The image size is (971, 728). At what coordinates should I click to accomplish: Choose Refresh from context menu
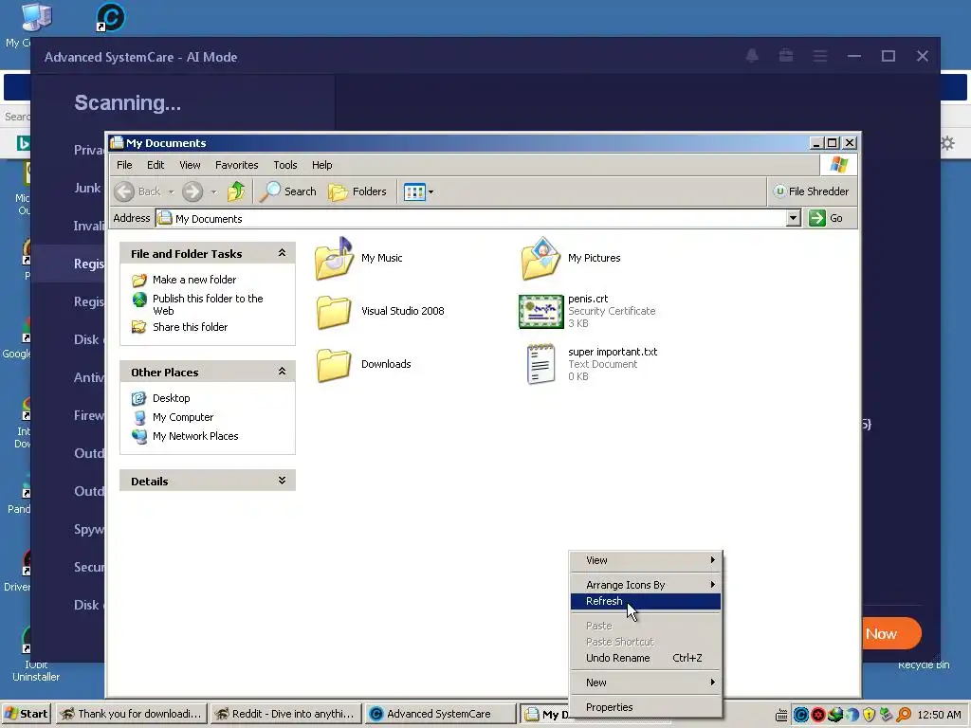(x=645, y=601)
